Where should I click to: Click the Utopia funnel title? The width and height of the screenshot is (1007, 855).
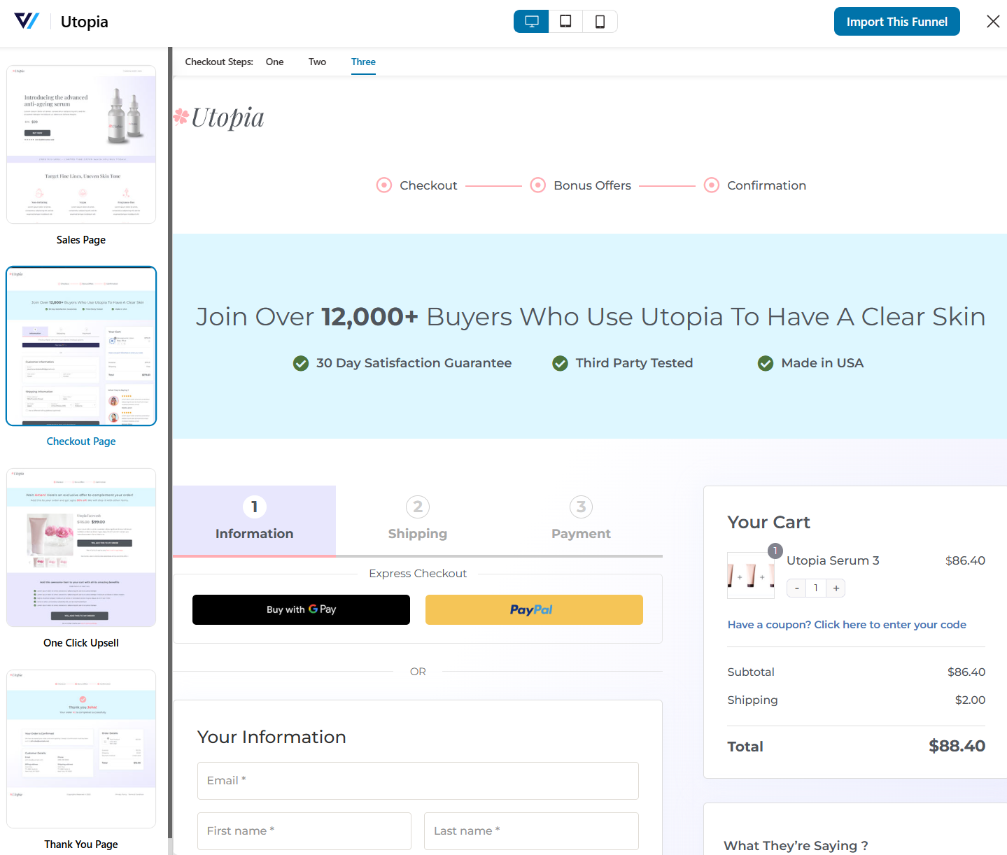pyautogui.click(x=85, y=22)
